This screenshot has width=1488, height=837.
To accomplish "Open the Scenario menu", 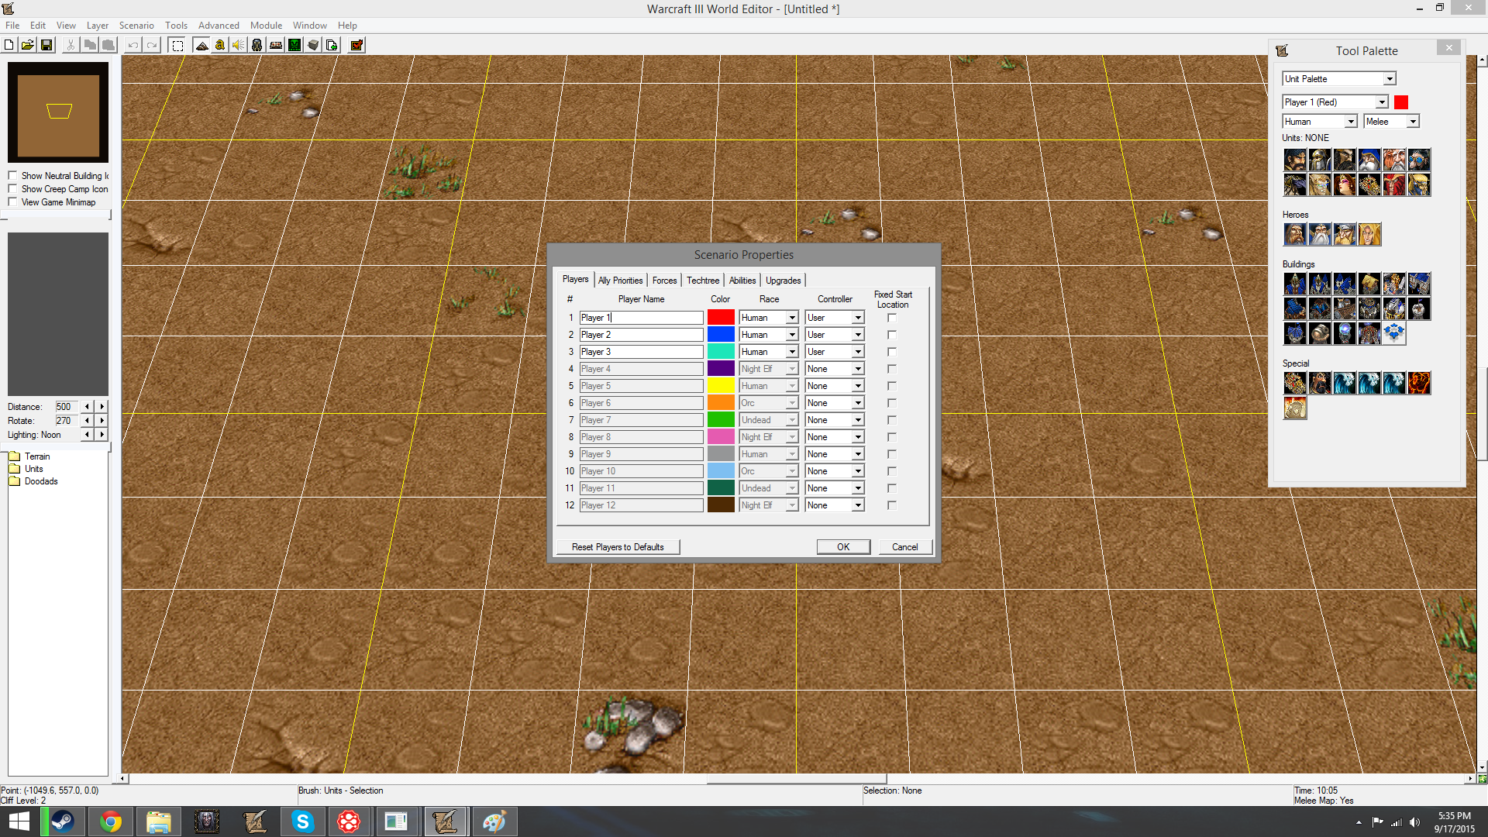I will (136, 26).
